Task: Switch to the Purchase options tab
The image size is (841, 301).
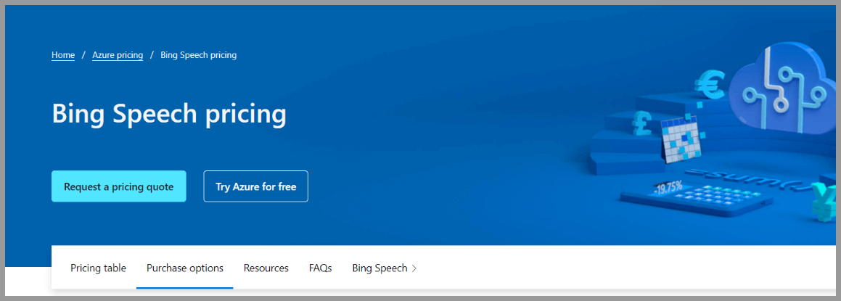Action: (x=185, y=268)
